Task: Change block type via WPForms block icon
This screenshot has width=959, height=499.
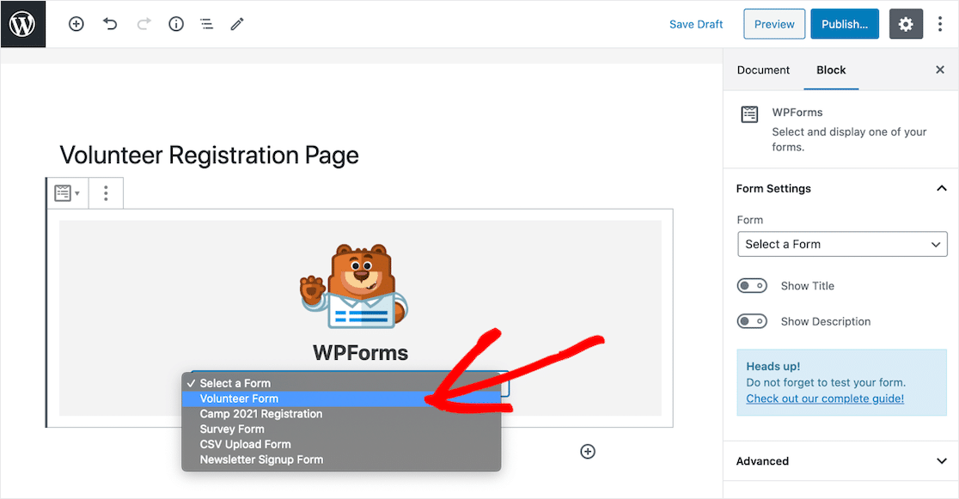Action: pyautogui.click(x=67, y=193)
